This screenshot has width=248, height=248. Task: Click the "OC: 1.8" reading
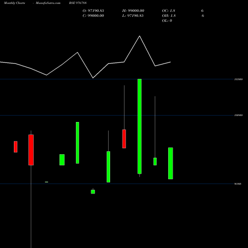pyautogui.click(x=168, y=11)
